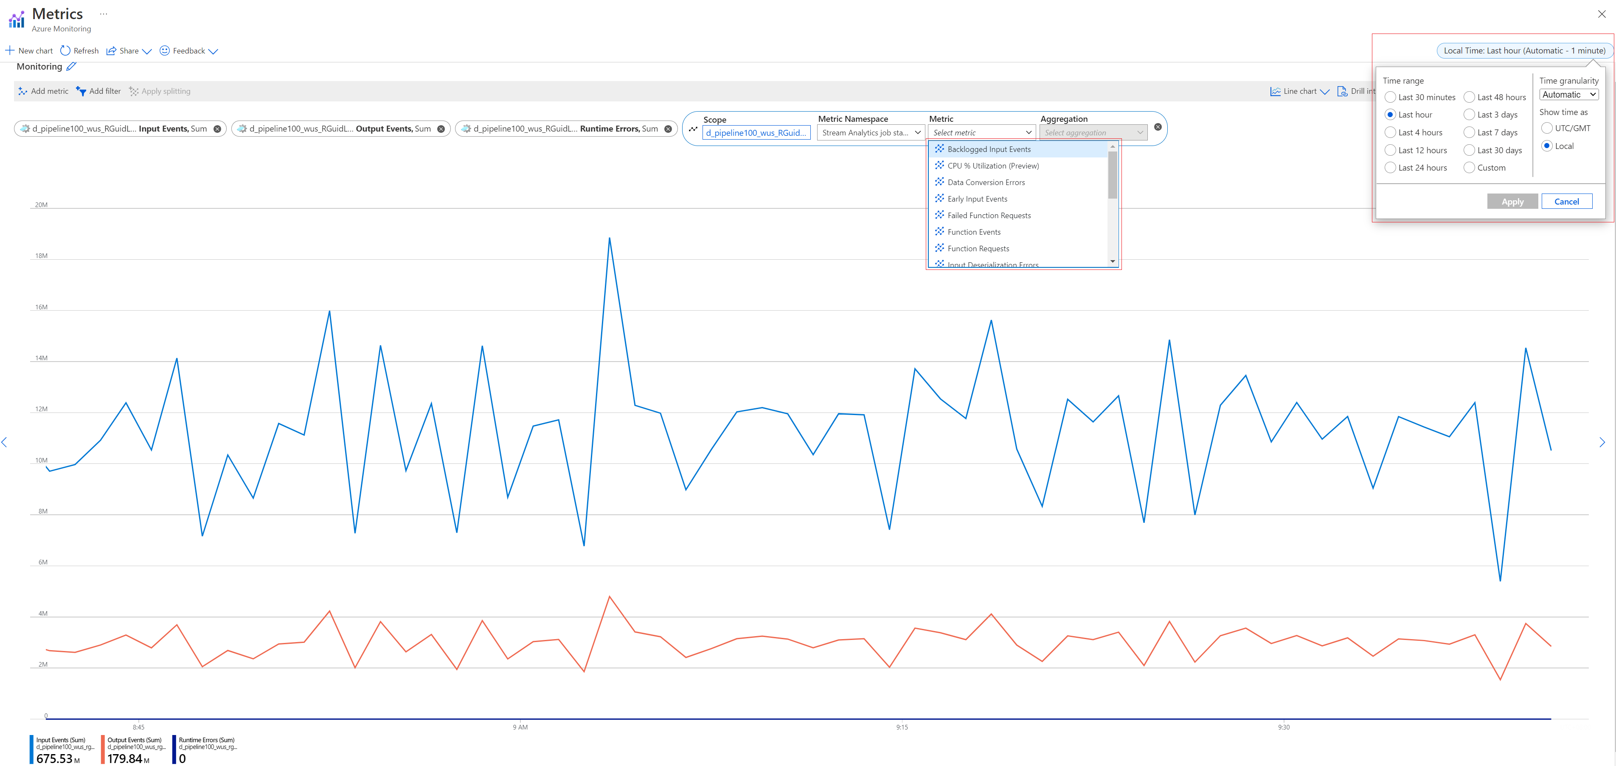Remove the Input Events metric pill
Screen dimensions: 1616x766
pos(217,129)
